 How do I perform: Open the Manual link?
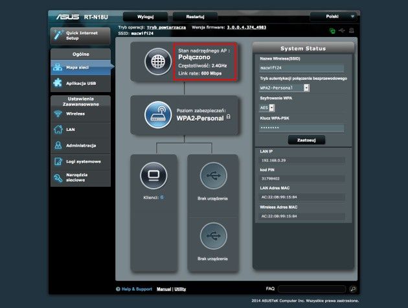point(164,289)
